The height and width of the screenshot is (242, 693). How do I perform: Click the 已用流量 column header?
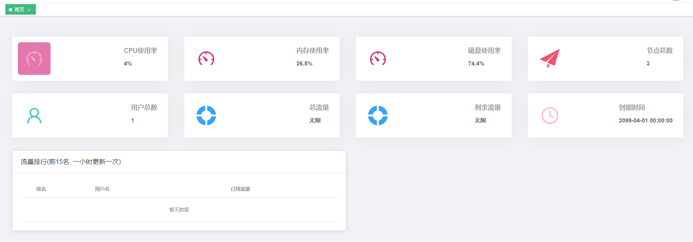[x=241, y=189]
